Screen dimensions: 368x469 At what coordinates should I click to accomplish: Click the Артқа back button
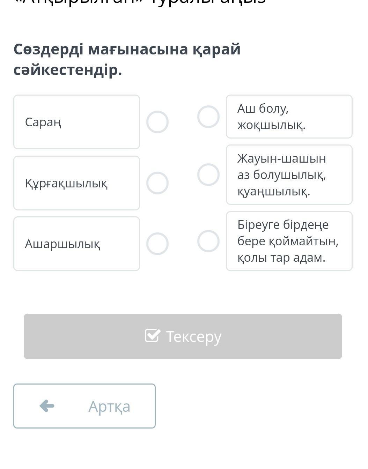point(84,406)
